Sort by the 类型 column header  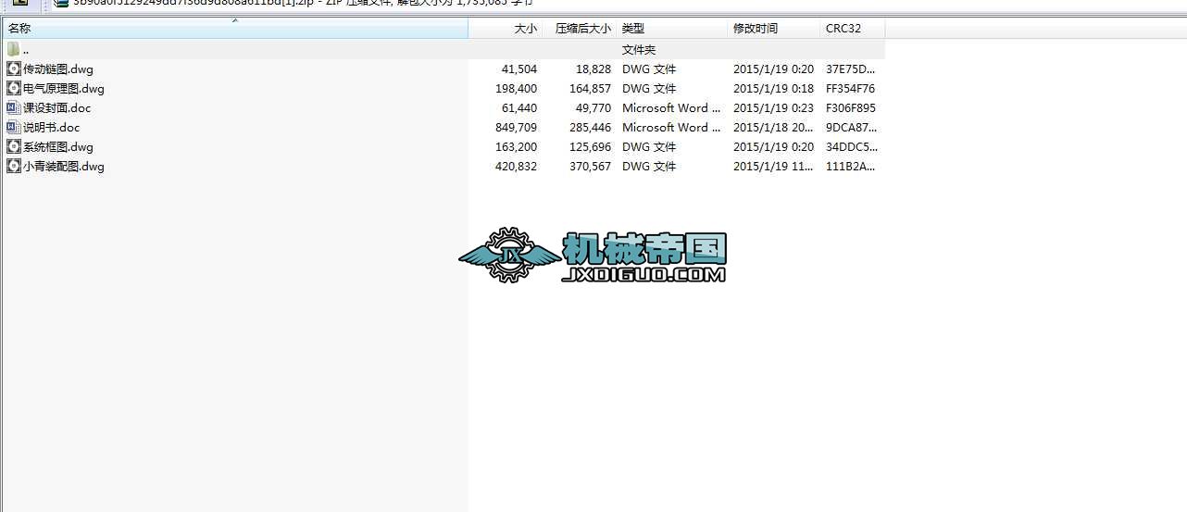(x=672, y=29)
